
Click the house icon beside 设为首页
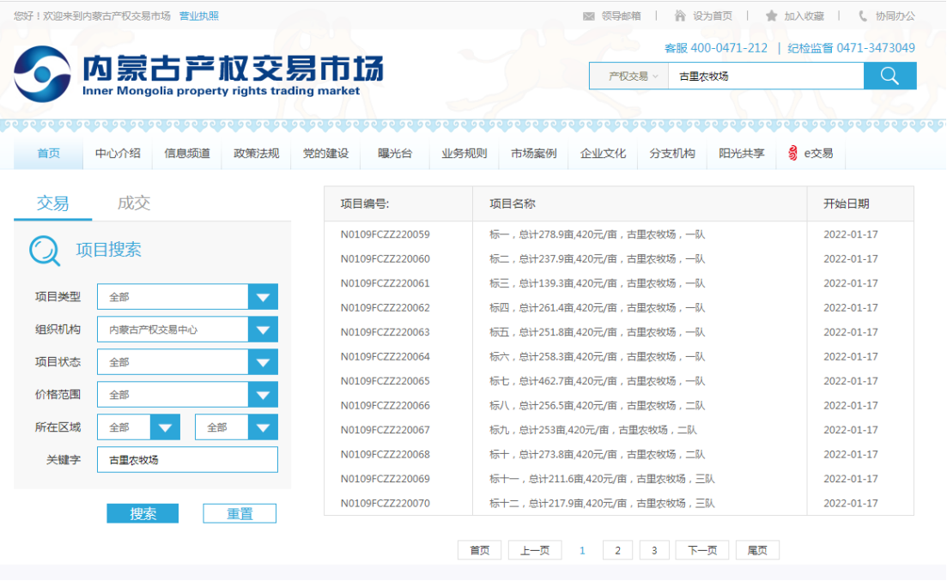(680, 15)
